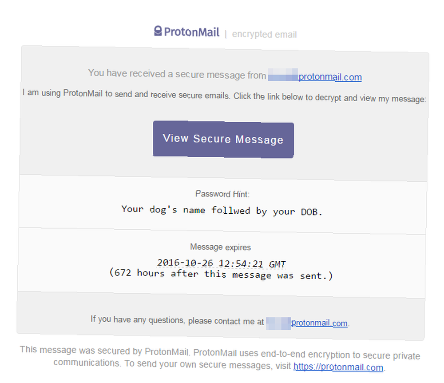Follow the sender's protonmail.com address link
The height and width of the screenshot is (383, 444).
click(330, 77)
